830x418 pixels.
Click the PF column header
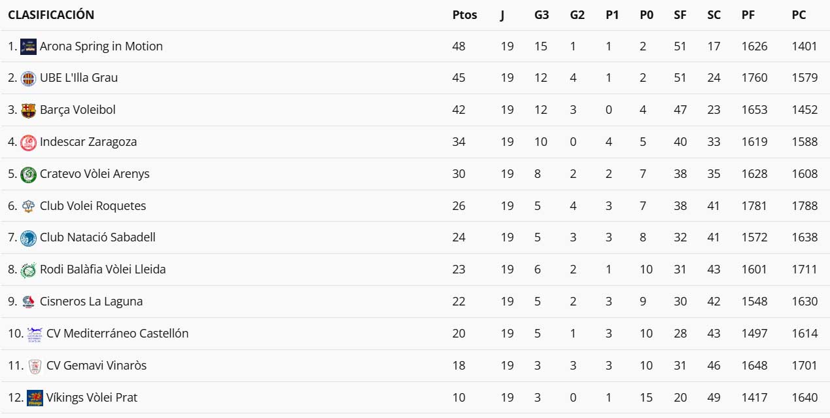click(x=748, y=15)
